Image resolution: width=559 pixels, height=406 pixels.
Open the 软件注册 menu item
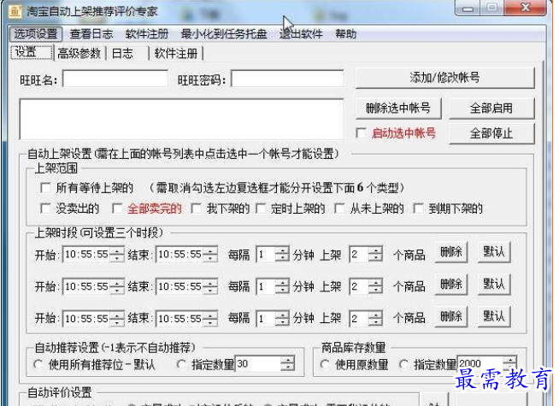click(147, 34)
